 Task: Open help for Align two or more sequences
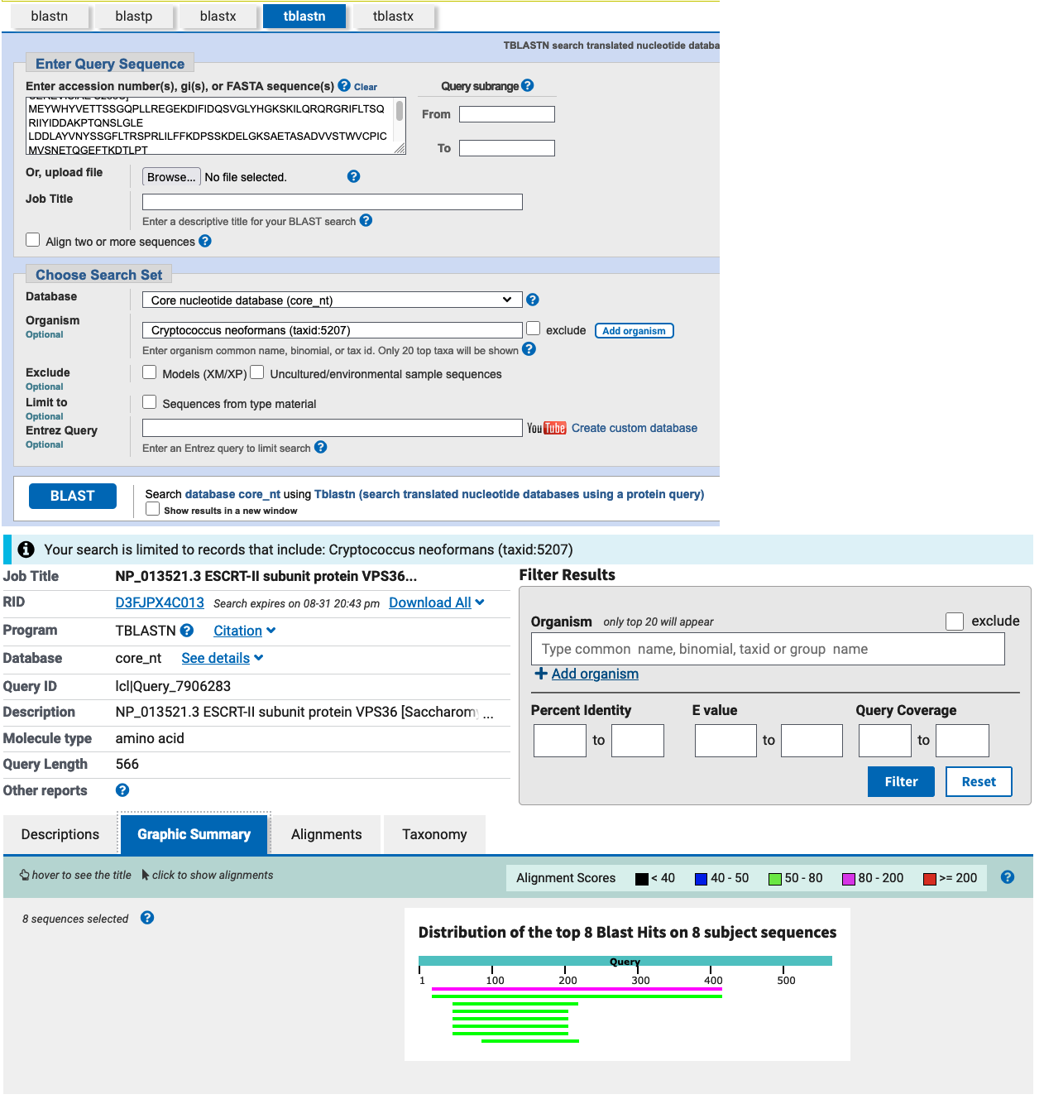tap(205, 241)
